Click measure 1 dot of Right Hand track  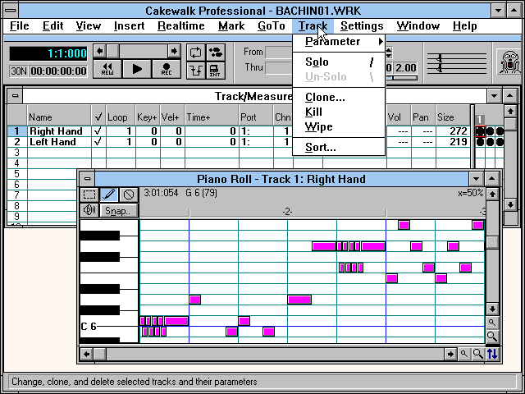tap(480, 131)
